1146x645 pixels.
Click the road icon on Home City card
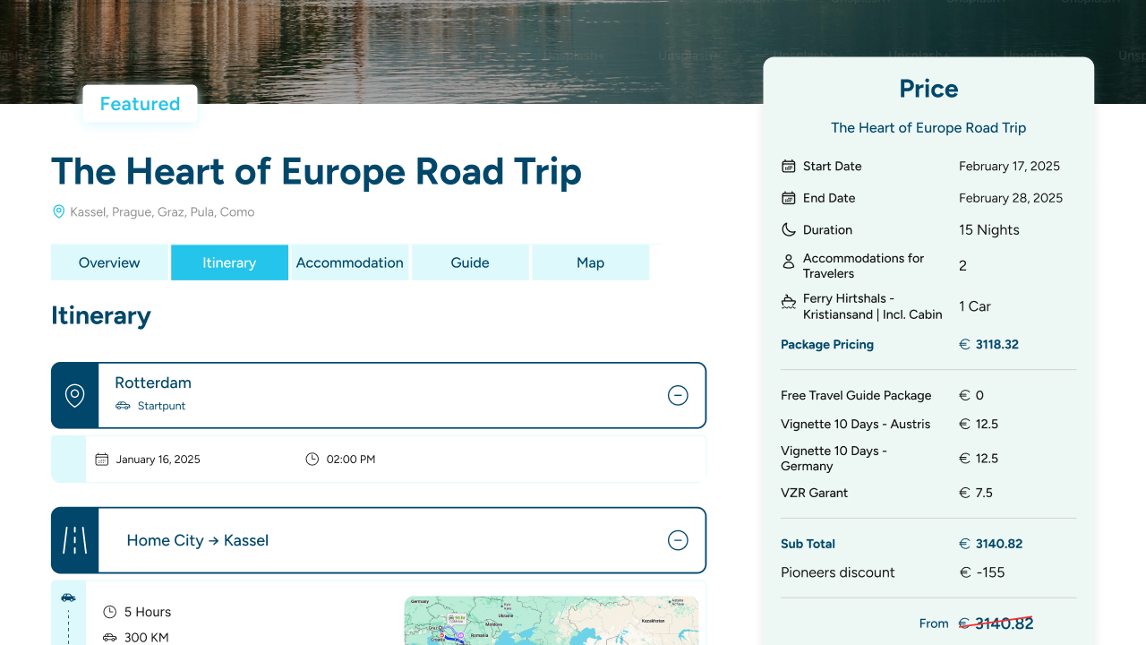[74, 540]
